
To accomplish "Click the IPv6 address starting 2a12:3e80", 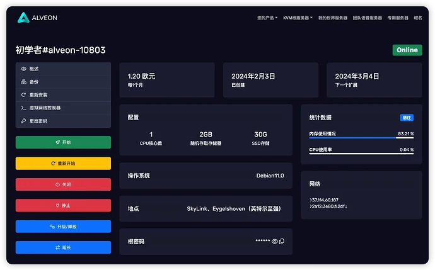I will pos(328,206).
